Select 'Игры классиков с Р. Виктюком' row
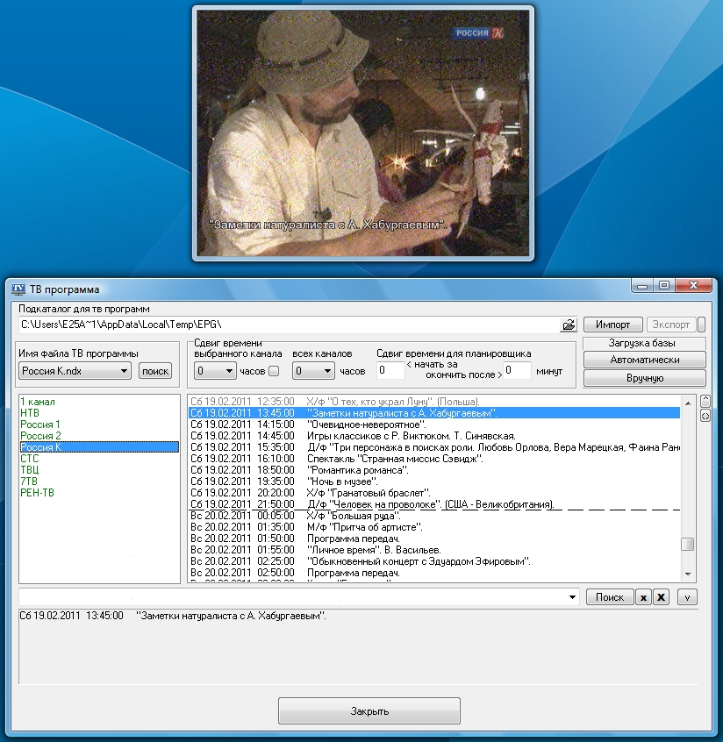Screen dimensions: 723x742 click(434, 436)
